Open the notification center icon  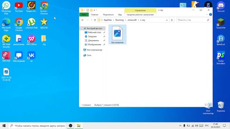(x=224, y=126)
